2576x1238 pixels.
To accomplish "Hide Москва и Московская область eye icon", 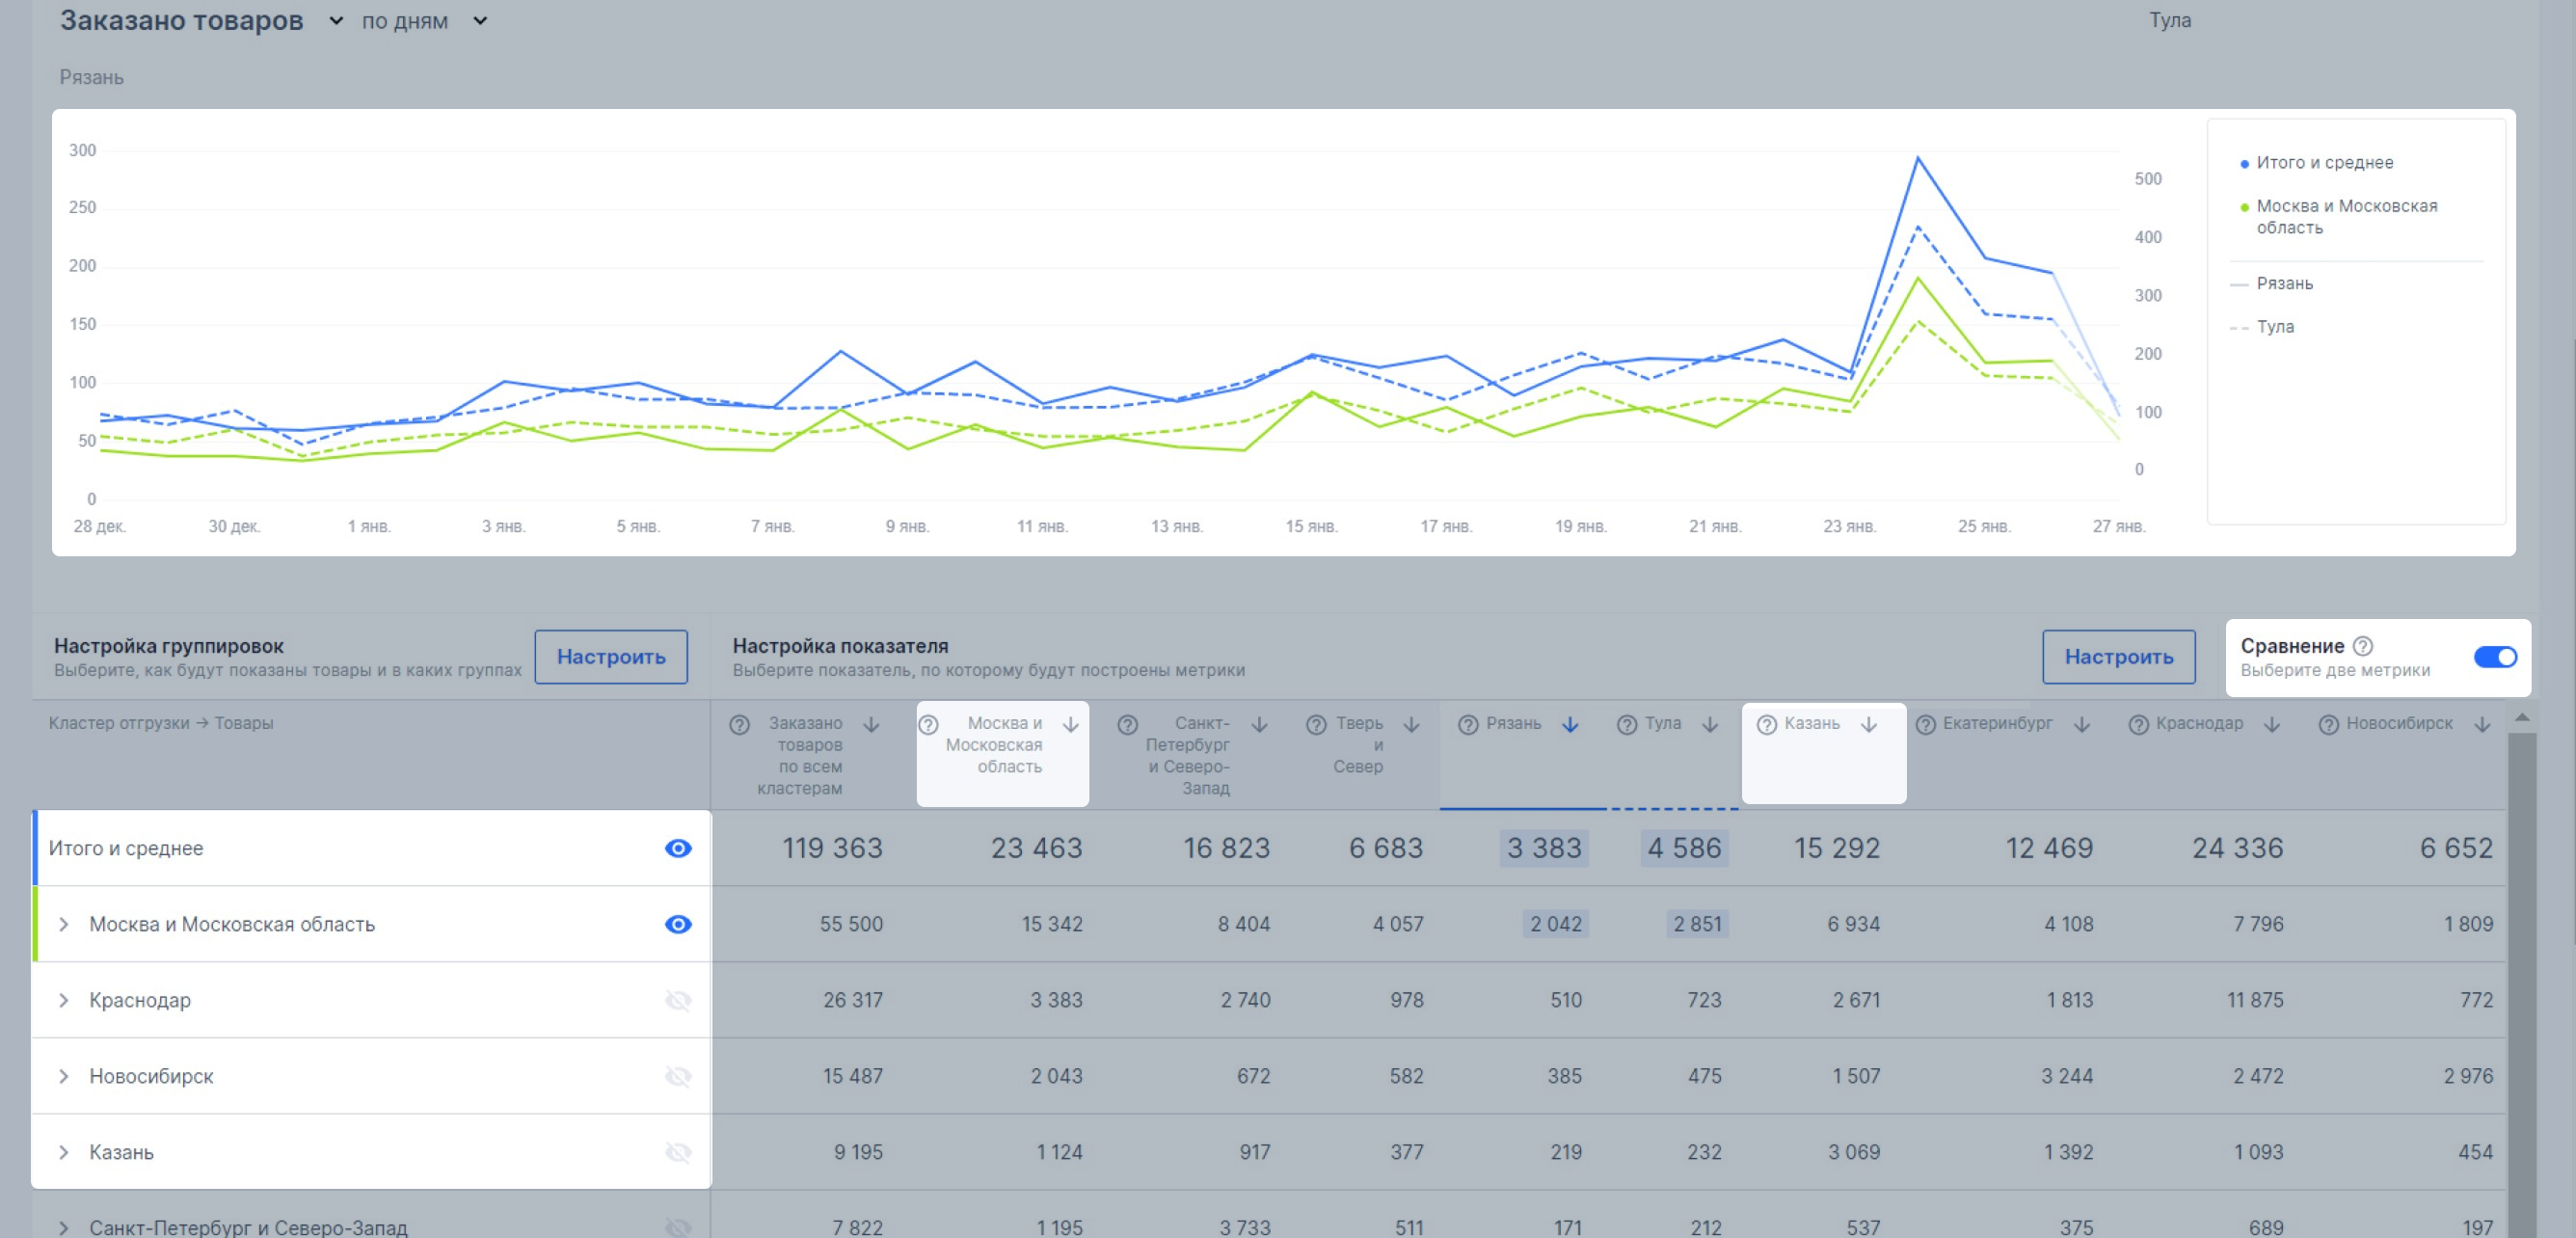I will click(678, 924).
